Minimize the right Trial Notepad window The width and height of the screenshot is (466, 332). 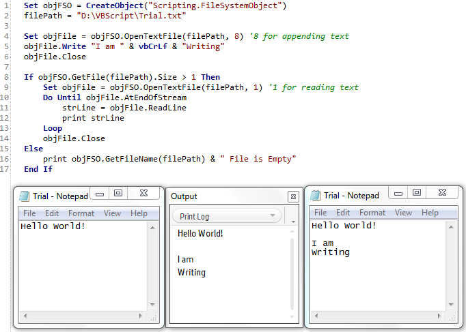(x=398, y=194)
